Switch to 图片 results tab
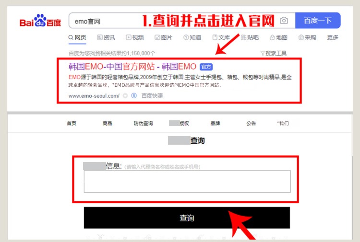Viewport: 360px width, 242px height. (164, 37)
